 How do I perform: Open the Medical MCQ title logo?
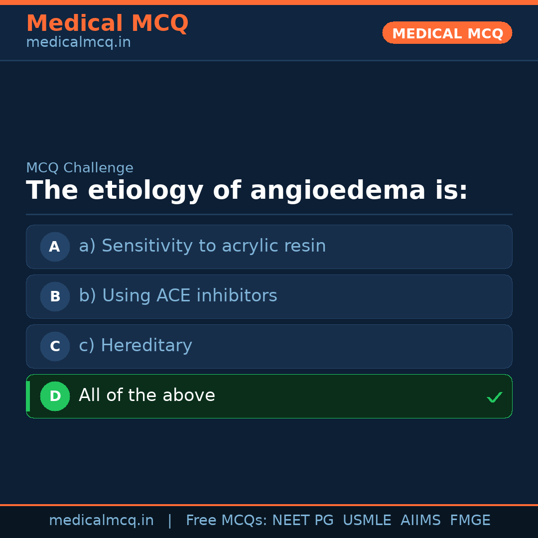coord(107,23)
